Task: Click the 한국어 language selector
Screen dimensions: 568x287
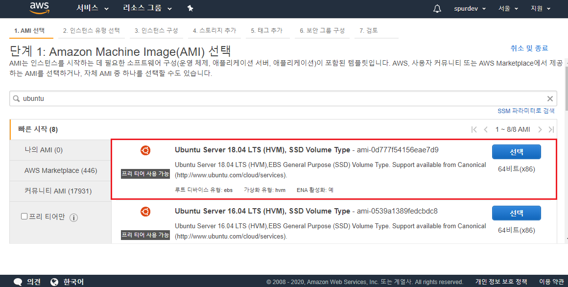Action: 73,282
